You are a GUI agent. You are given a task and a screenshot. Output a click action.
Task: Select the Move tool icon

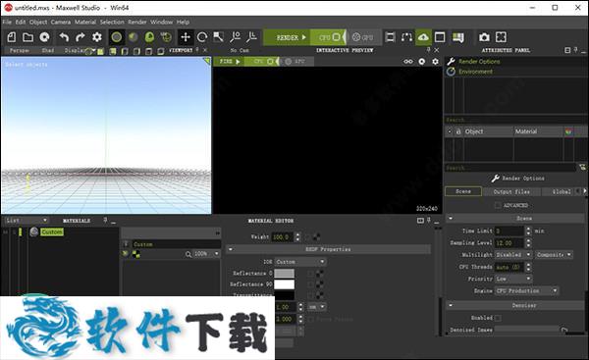tap(186, 37)
